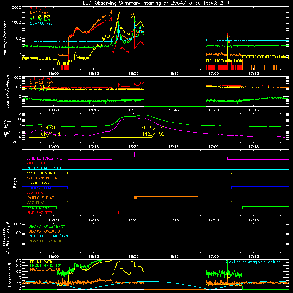
Task: Click the "BAD_PACKETS" label
Action: tap(40, 212)
